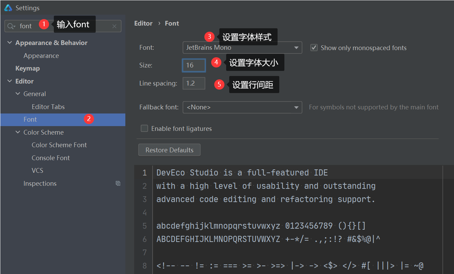
Task: Click the copy icon beside Inspections
Action: tap(118, 183)
